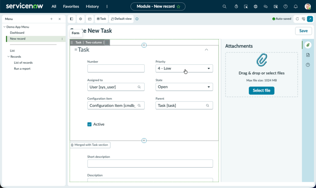Open the help question mark in header

[286, 7]
